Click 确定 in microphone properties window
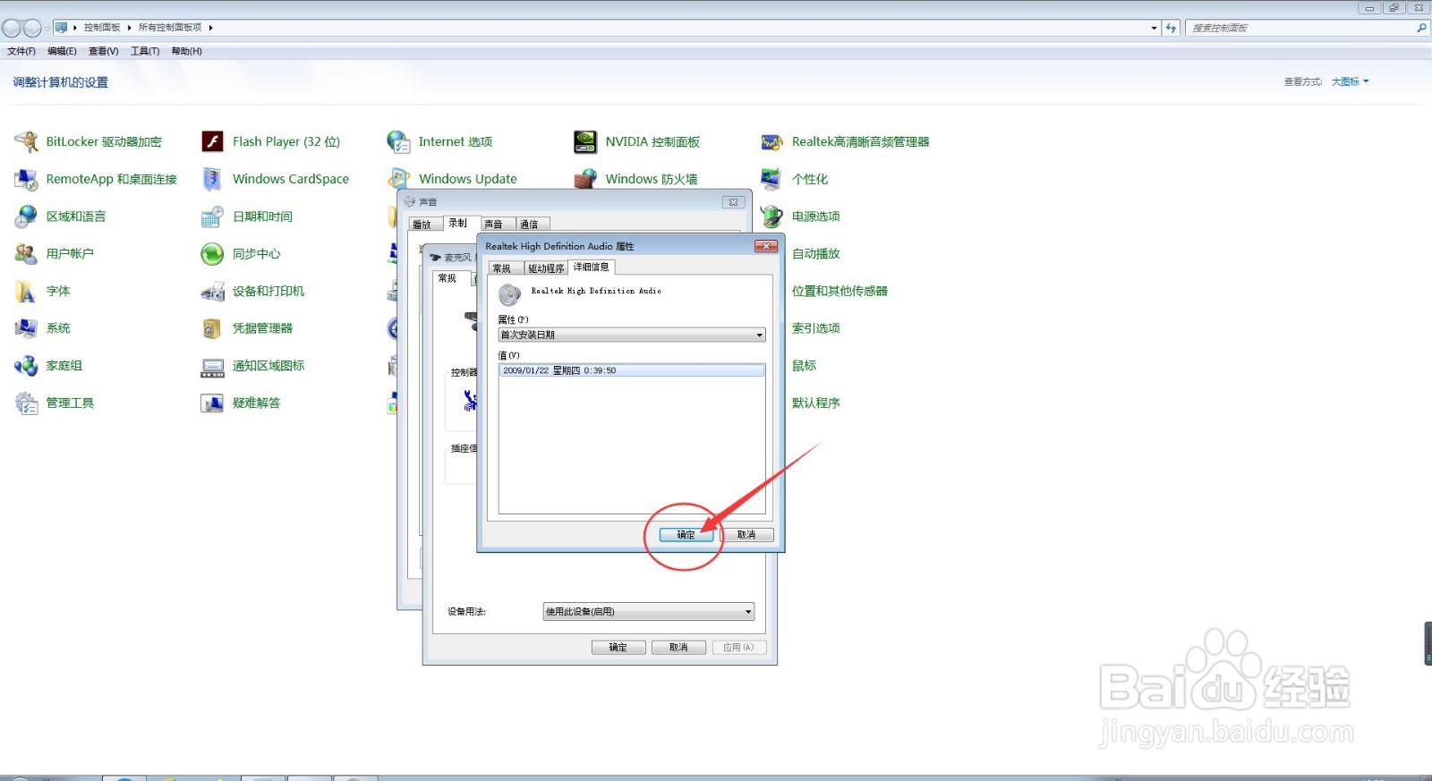The height and width of the screenshot is (781, 1432). (x=618, y=648)
